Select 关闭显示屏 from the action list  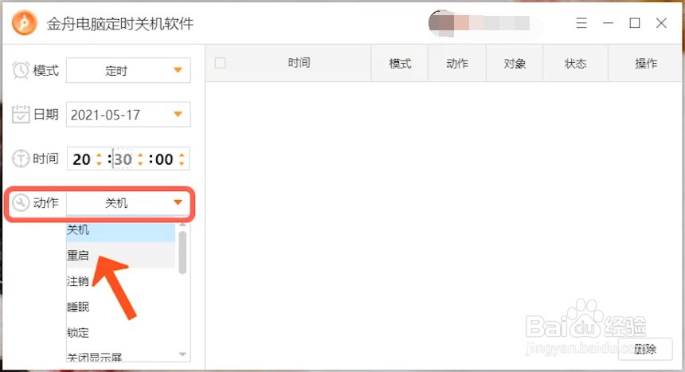pos(120,357)
